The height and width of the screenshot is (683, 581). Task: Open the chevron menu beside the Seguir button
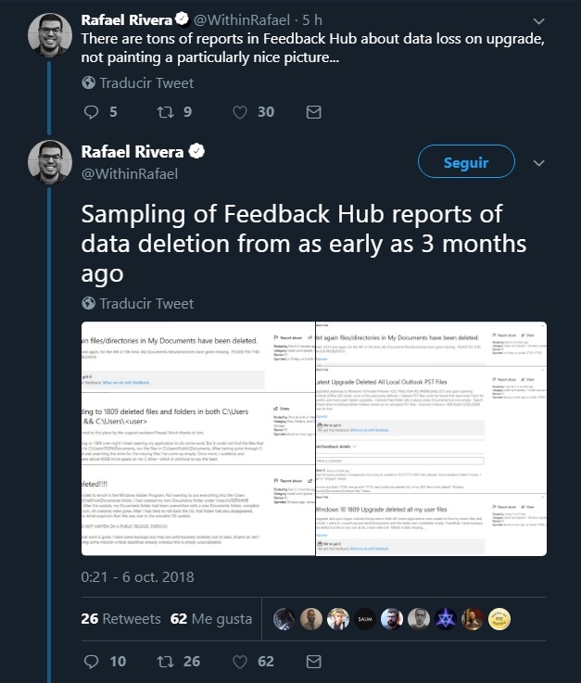point(538,163)
